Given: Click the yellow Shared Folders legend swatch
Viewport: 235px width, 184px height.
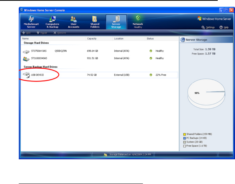Looking at the screenshot, I should click(184, 134).
